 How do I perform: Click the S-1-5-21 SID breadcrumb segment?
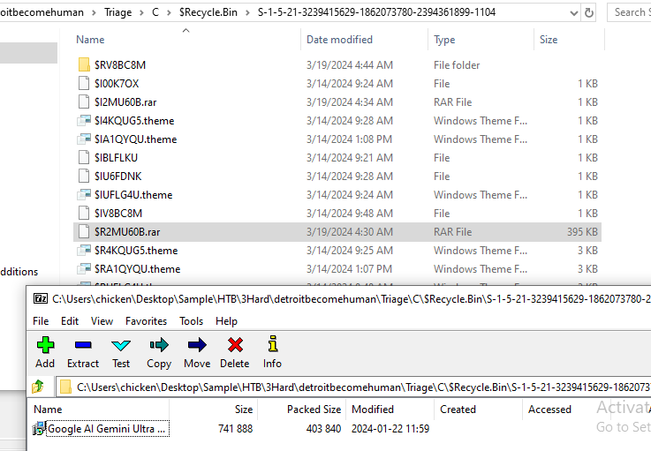pyautogui.click(x=376, y=12)
